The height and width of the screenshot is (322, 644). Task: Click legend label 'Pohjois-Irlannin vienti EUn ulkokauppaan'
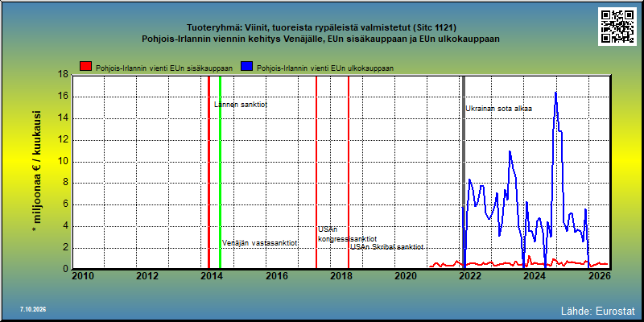[x=325, y=68]
